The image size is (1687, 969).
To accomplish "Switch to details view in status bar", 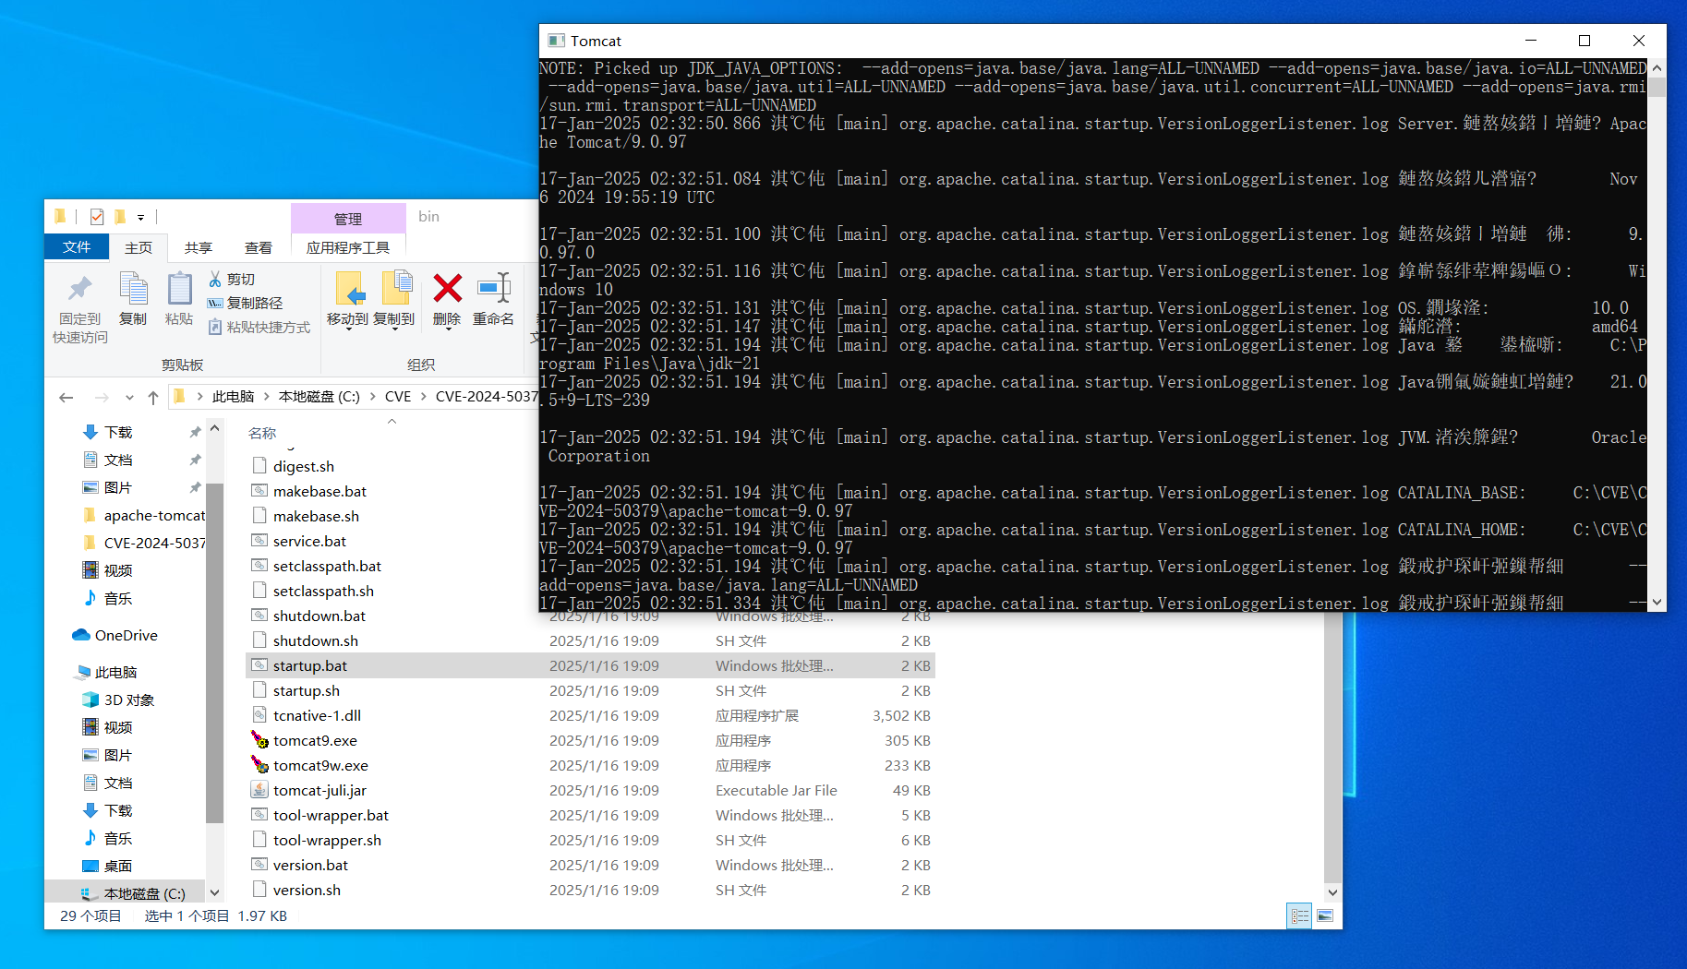I will (x=1299, y=915).
